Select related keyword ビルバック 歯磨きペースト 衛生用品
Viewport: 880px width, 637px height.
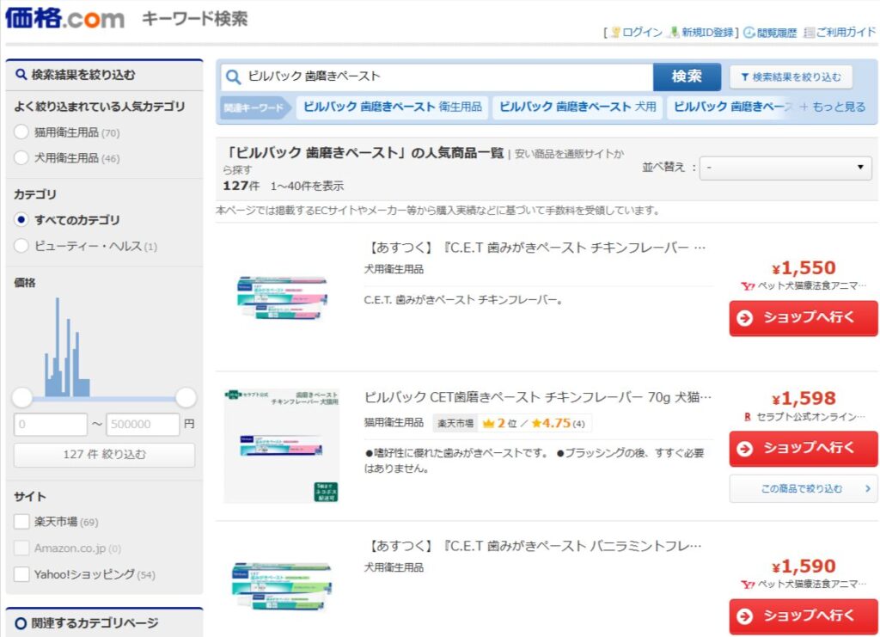[x=392, y=107]
